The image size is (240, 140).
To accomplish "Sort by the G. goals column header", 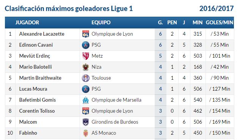I will tap(160, 22).
